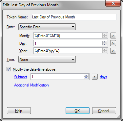Open the Additional Modification link
This screenshot has height=121, width=123.
(x=31, y=85)
